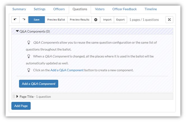
Task: Collapse the Q&A Components section
Action: [17, 31]
